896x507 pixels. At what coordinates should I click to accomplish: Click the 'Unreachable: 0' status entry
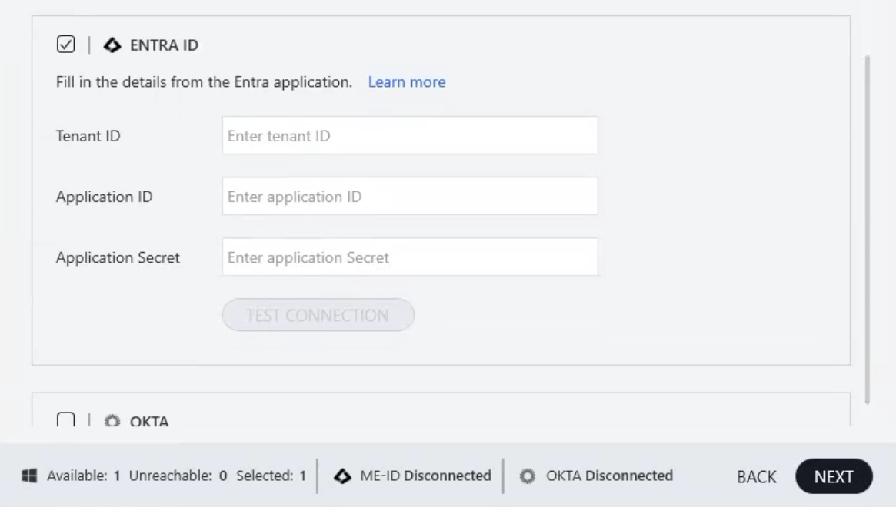coord(178,476)
